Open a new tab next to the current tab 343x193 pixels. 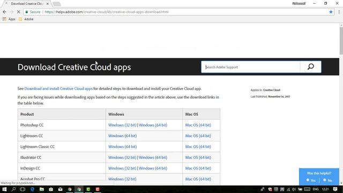click(57, 4)
